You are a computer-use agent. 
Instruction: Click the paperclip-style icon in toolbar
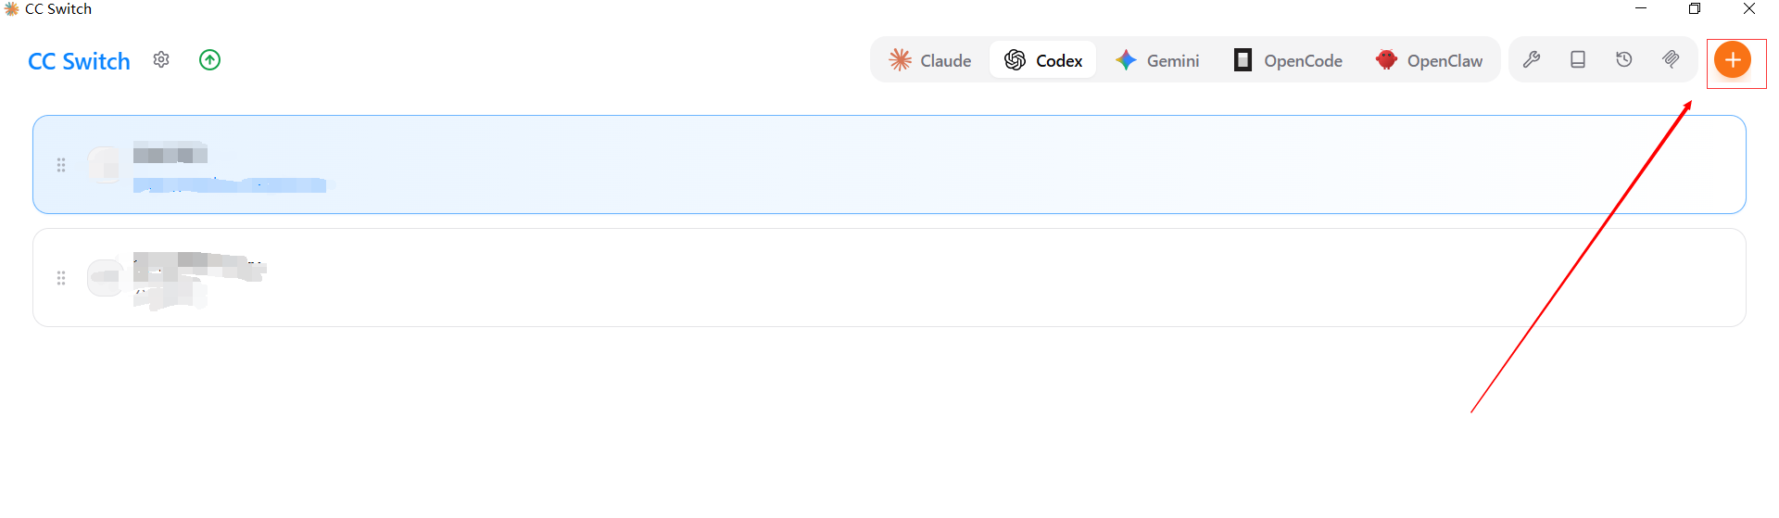pos(1671,60)
